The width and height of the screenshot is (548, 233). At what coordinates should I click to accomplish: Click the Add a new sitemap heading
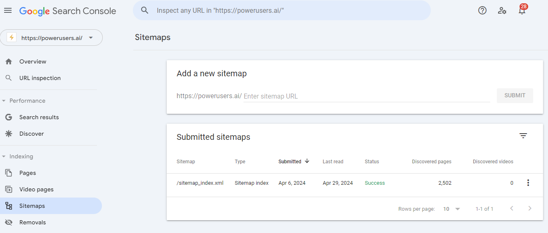click(x=212, y=74)
